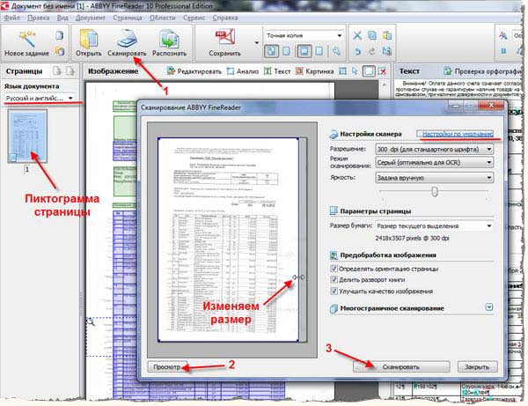The image size is (528, 406).
Task: Open the Справка menu
Action: click(225, 18)
